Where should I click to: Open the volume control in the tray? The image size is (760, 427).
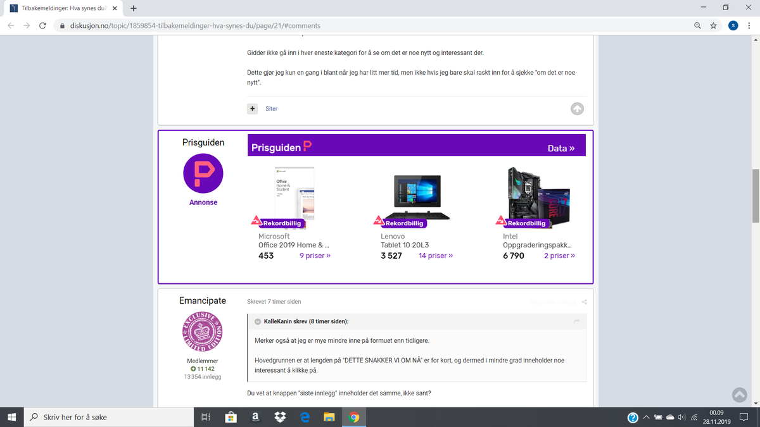681,418
